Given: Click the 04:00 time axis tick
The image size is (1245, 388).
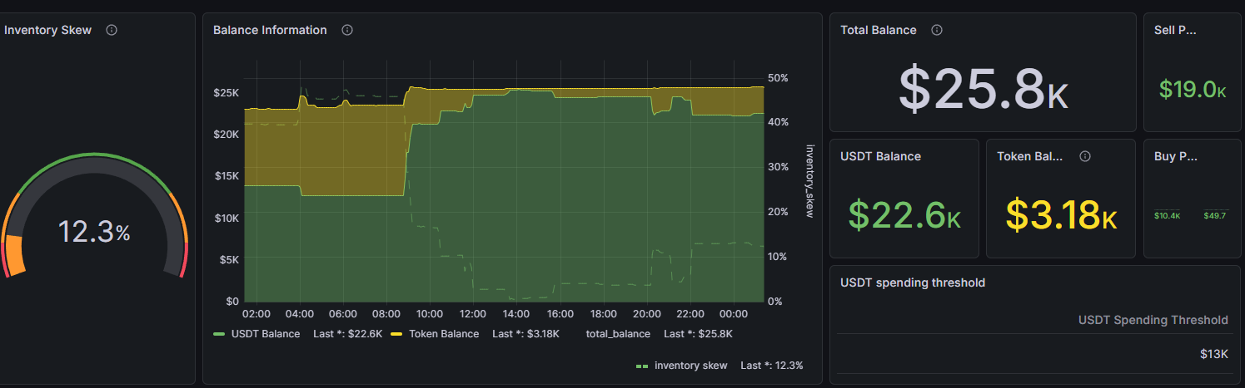Looking at the screenshot, I should [x=299, y=314].
